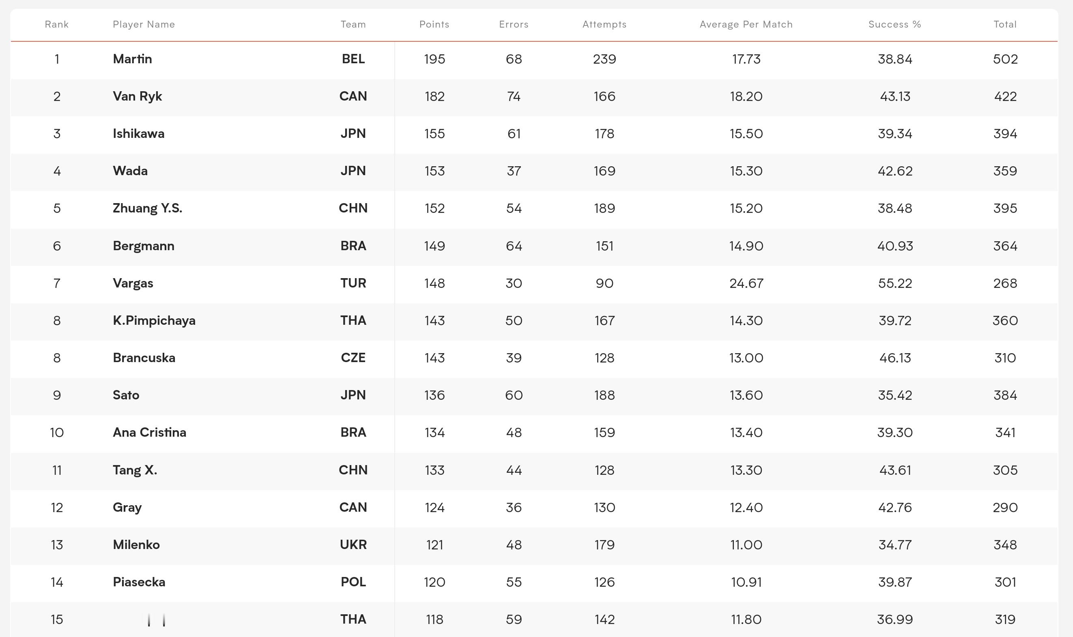Open Piasecka player entry
This screenshot has width=1073, height=637.
tap(139, 582)
